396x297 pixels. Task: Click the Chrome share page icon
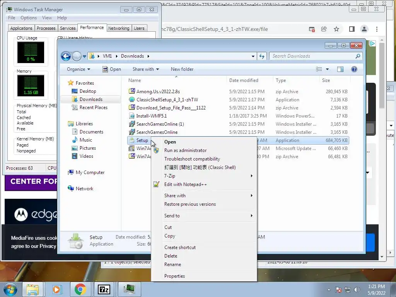pos(324,29)
